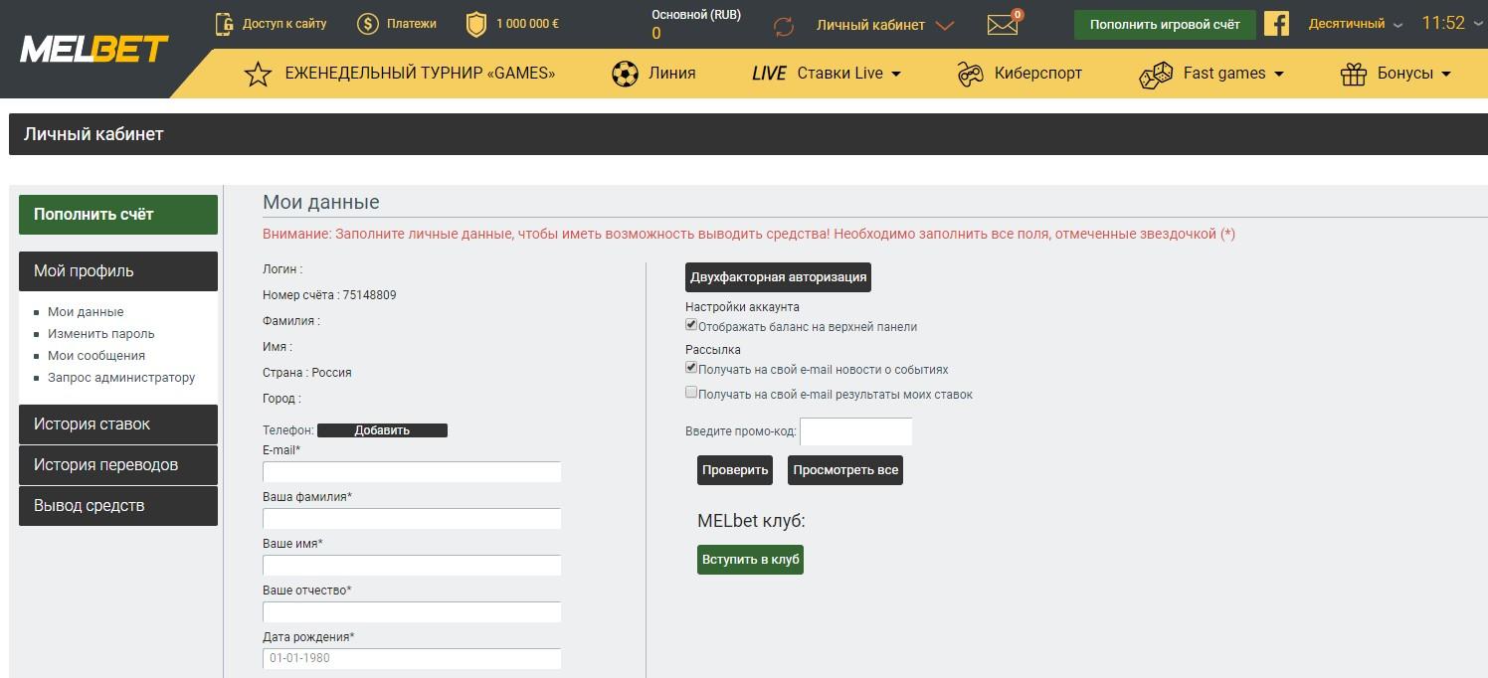Click the gamepad Киберспорт icon
This screenshot has width=1488, height=678.
coord(970,74)
